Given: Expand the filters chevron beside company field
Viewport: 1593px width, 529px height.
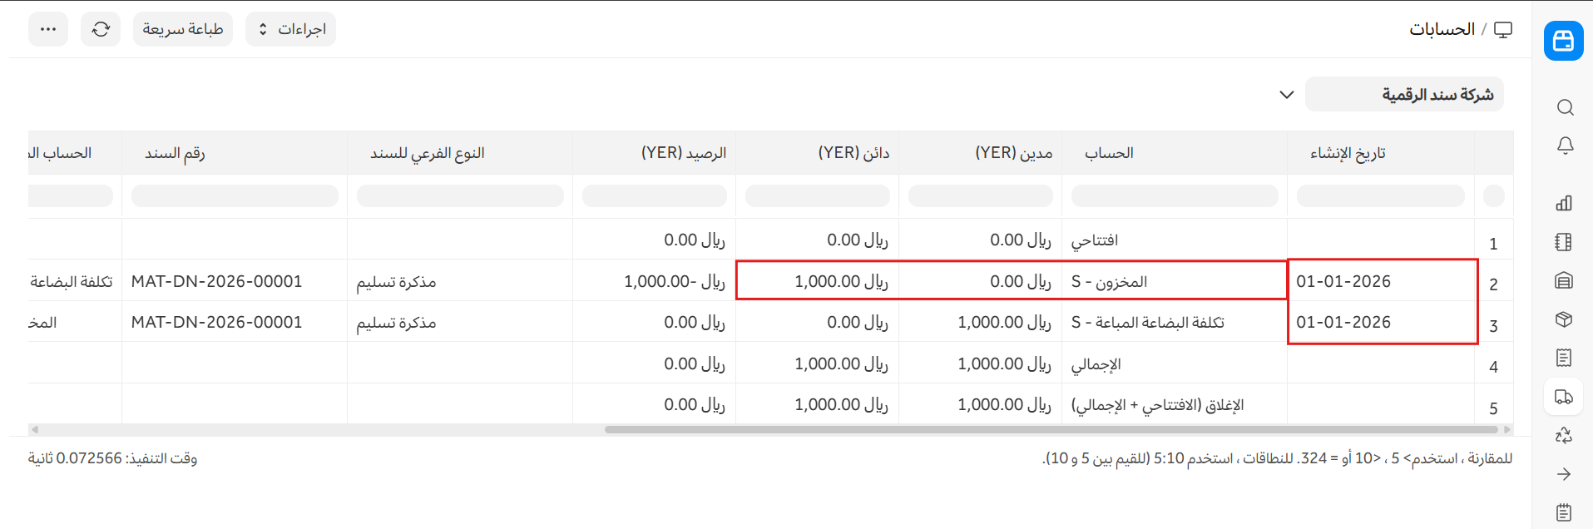Looking at the screenshot, I should coord(1286,95).
